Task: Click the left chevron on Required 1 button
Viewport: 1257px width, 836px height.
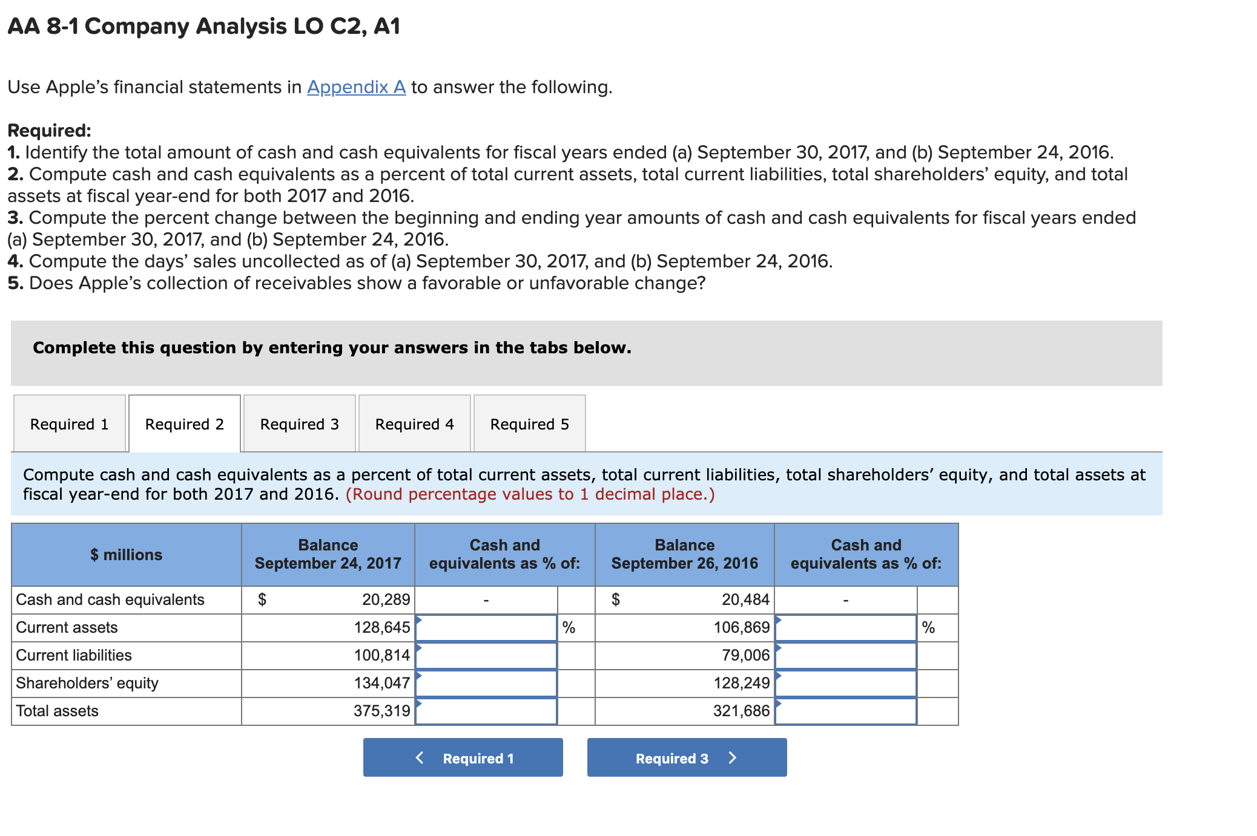Action: click(419, 757)
